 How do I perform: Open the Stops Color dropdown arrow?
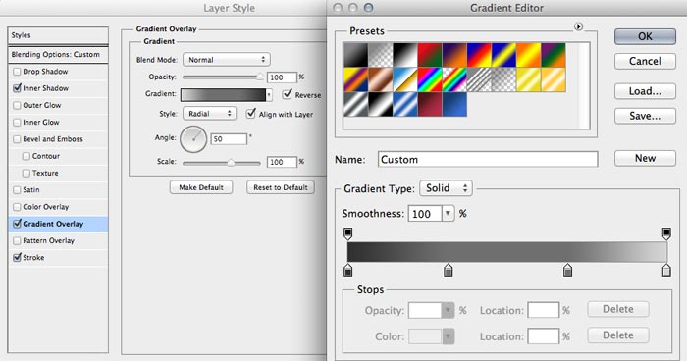click(x=448, y=336)
